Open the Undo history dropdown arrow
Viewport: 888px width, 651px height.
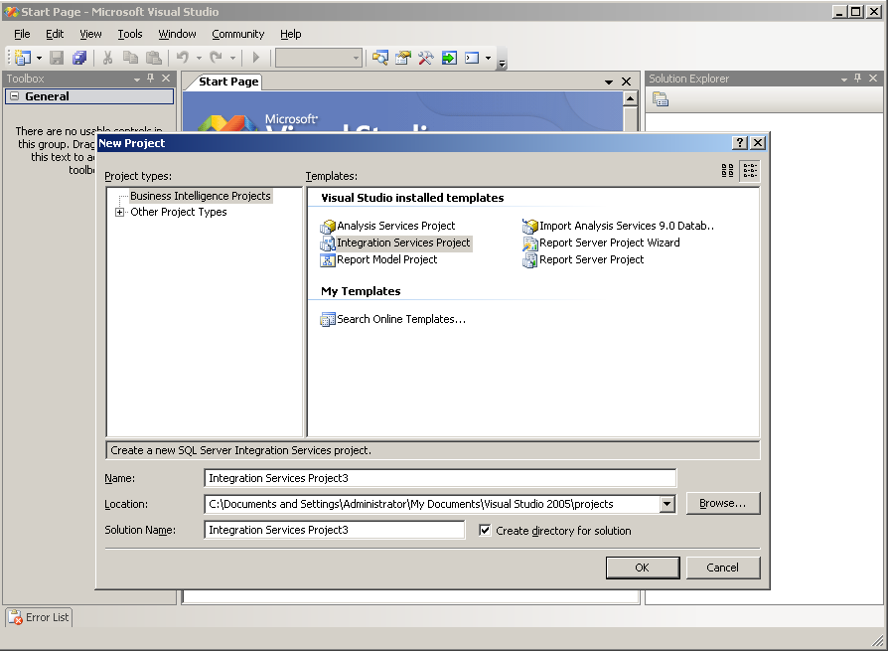coord(199,58)
